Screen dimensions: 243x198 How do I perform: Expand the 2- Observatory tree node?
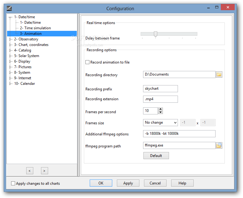[10, 39]
